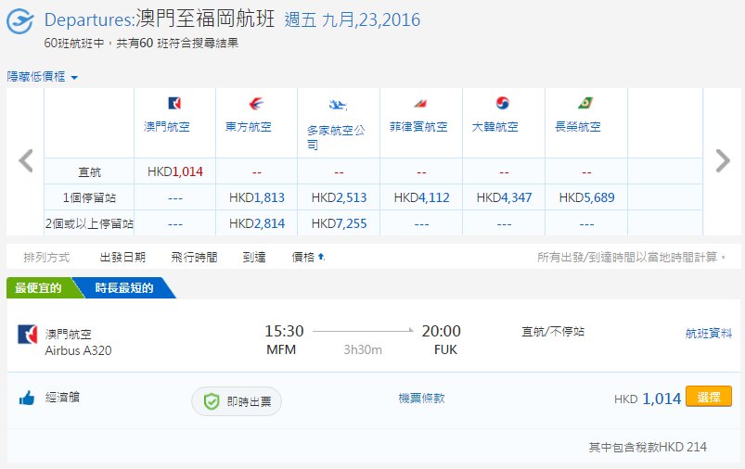Switch to the 時長最短的 tab
The width and height of the screenshot is (745, 469).
(x=124, y=287)
